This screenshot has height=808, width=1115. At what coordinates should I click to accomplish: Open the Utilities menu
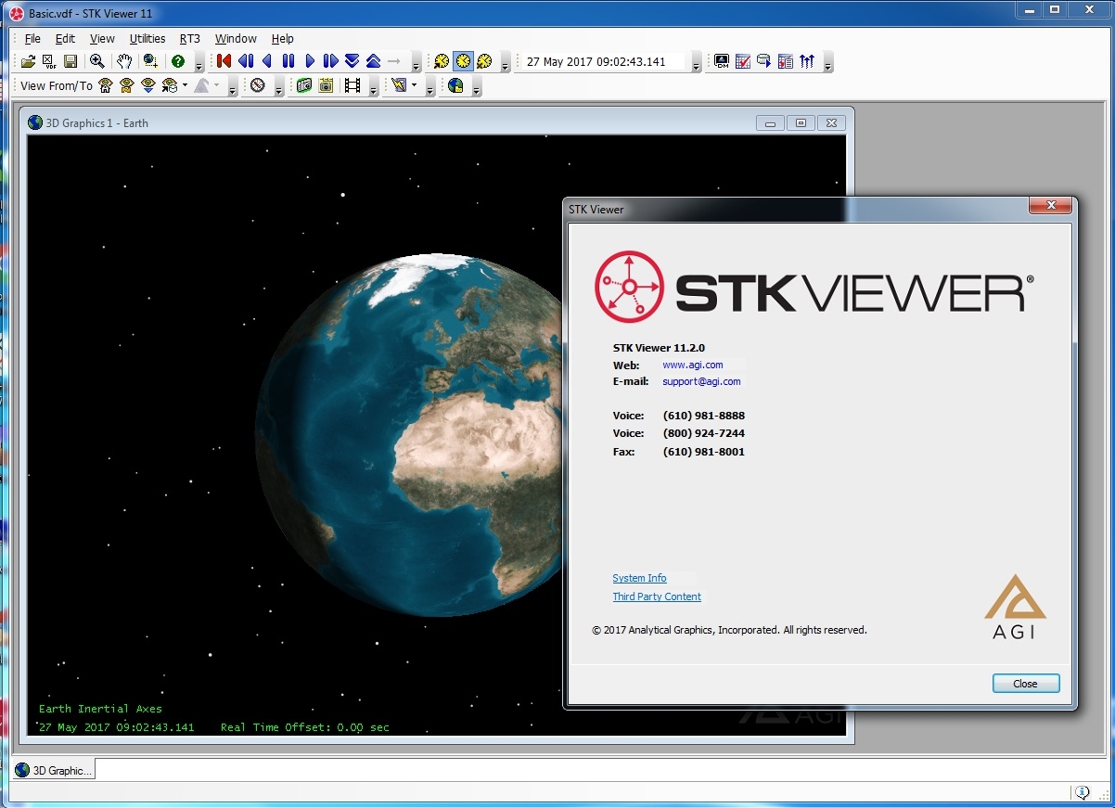tap(147, 39)
